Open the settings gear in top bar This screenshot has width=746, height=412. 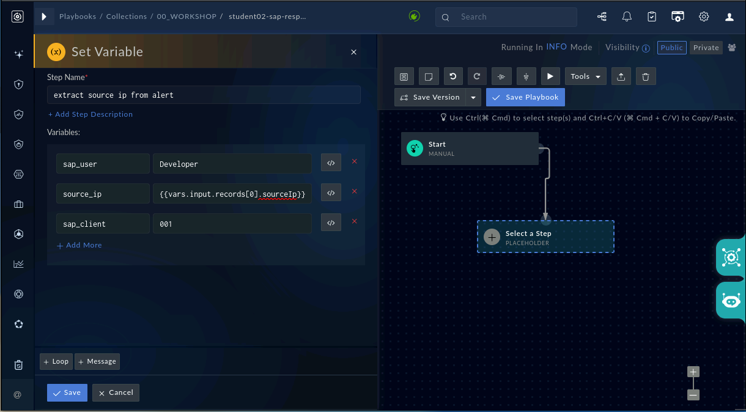point(704,17)
